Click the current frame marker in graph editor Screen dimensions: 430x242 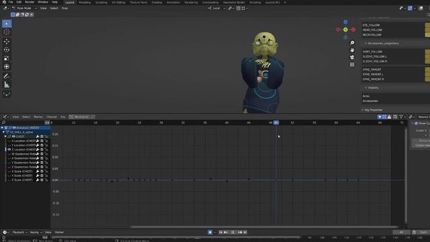pos(276,122)
